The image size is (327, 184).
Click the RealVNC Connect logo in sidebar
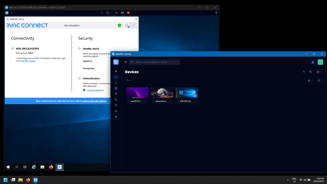pyautogui.click(x=116, y=62)
